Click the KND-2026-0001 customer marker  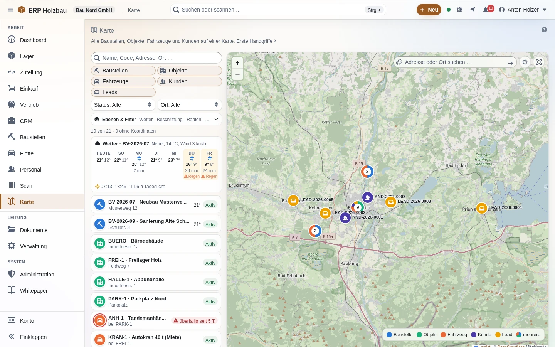tap(345, 218)
